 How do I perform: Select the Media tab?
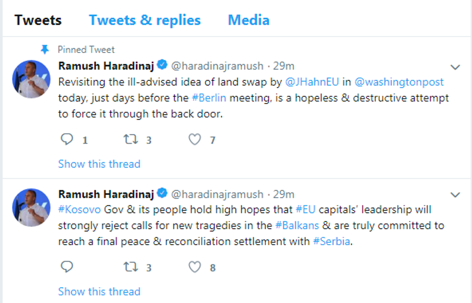pyautogui.click(x=249, y=20)
